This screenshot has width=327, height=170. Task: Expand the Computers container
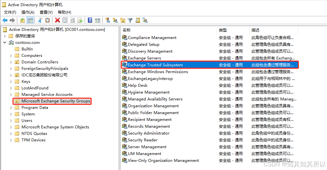click(x=11, y=56)
